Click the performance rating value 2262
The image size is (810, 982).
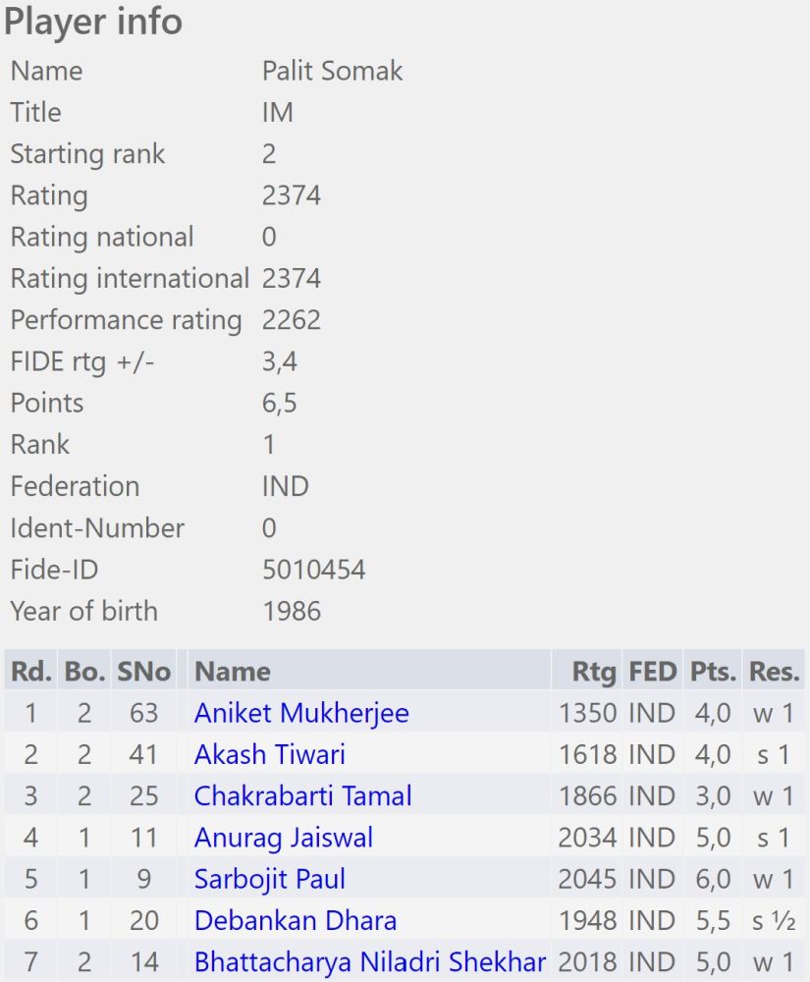tap(291, 320)
